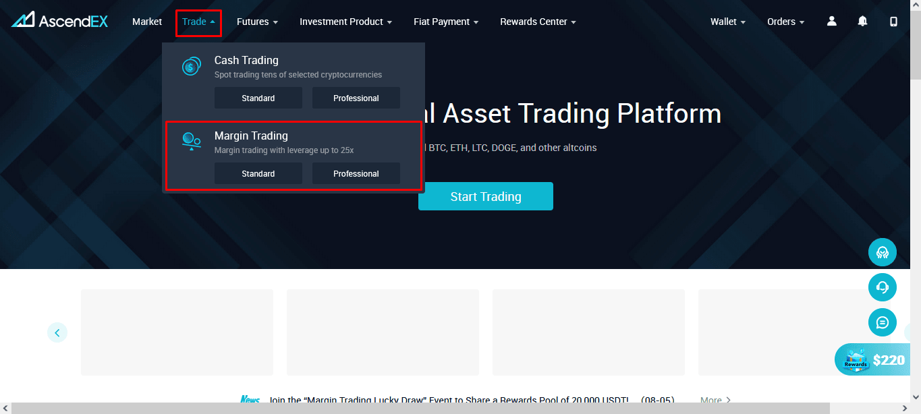
Task: Open the More news link
Action: coord(715,400)
